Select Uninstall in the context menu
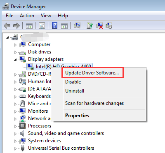 (x=75, y=91)
